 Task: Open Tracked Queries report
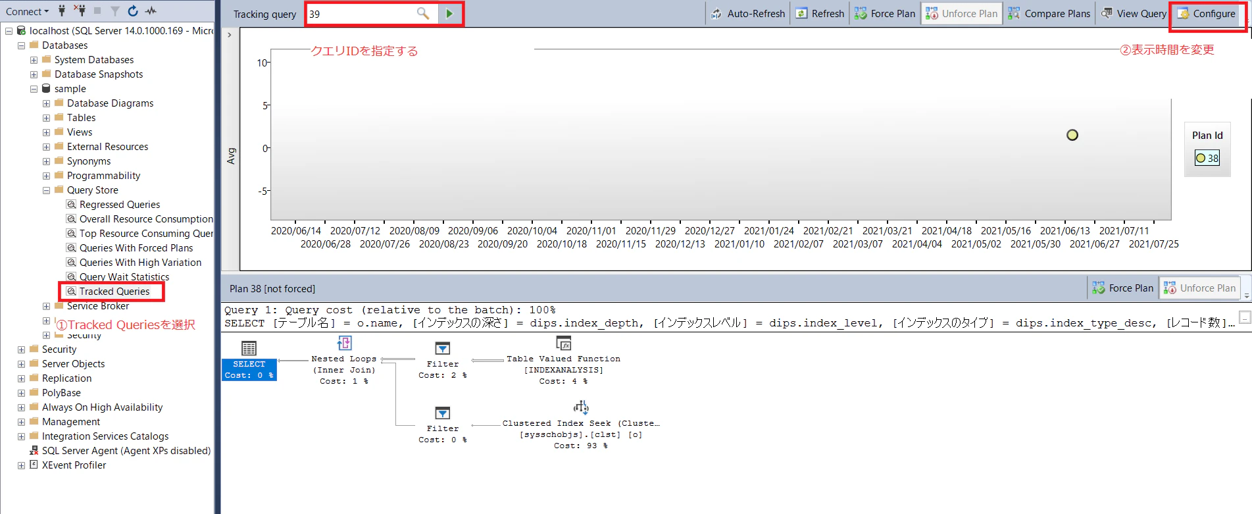(x=114, y=292)
